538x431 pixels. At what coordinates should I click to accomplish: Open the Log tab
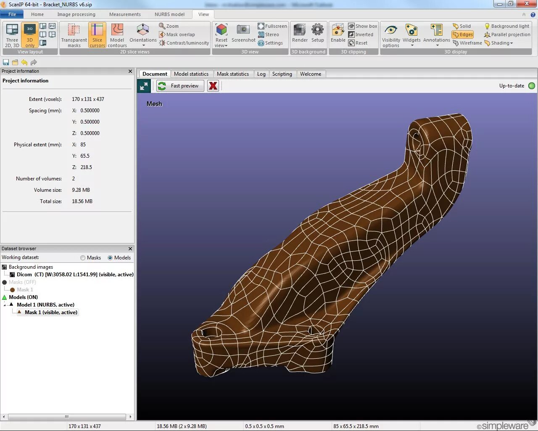click(x=261, y=74)
